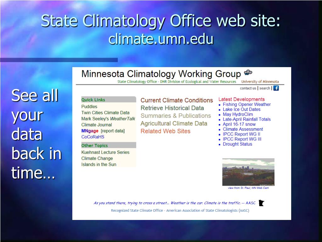
Task: Click the 'See all your data back in time' text
Action: 36,134
